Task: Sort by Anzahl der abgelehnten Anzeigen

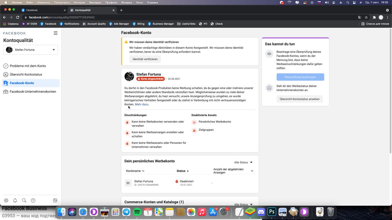Action: coord(233,171)
